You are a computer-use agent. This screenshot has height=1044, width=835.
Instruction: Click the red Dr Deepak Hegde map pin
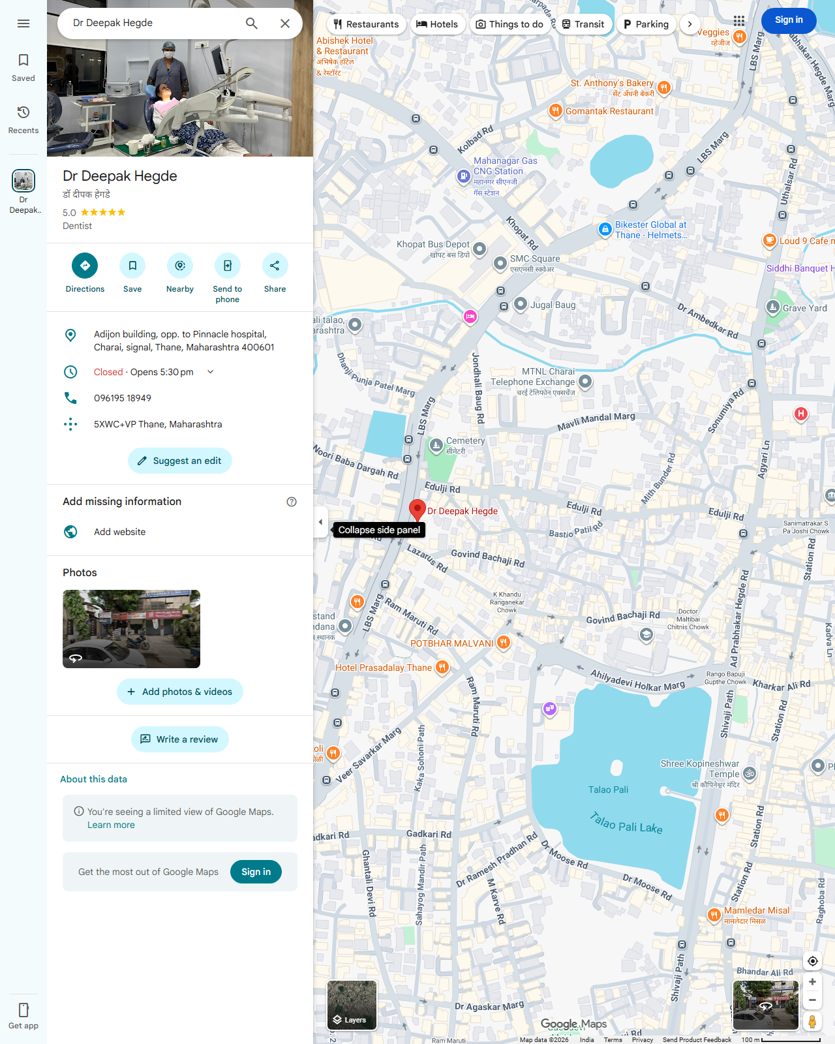[417, 510]
